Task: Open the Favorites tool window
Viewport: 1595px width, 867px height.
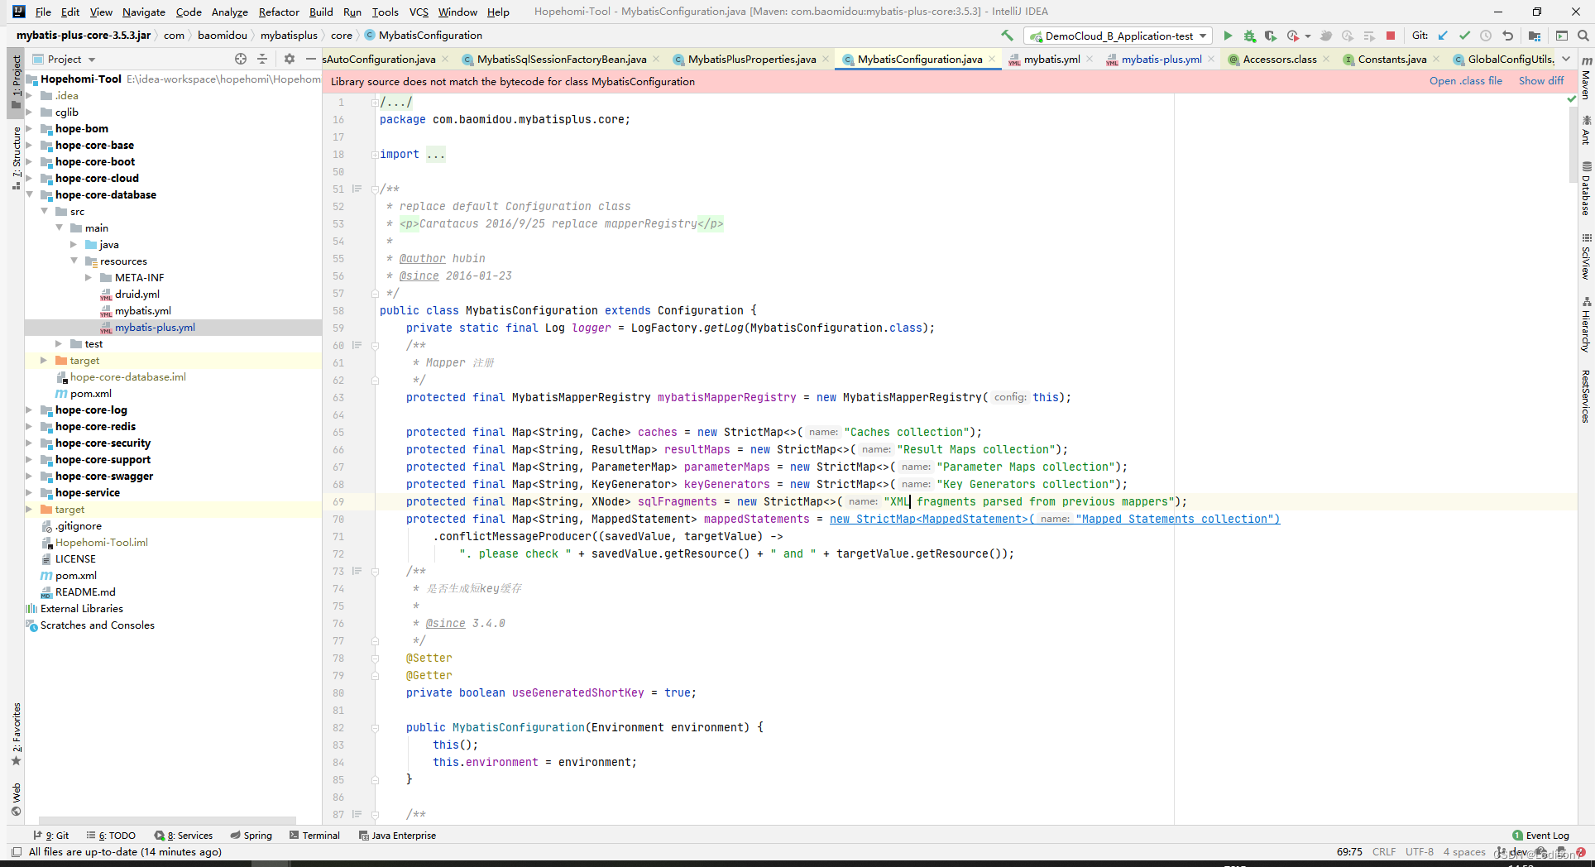Action: [x=16, y=735]
